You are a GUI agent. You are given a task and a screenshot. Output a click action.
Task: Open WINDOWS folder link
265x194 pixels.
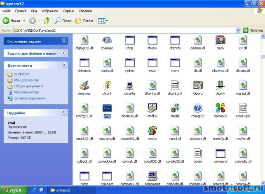pos(22,74)
